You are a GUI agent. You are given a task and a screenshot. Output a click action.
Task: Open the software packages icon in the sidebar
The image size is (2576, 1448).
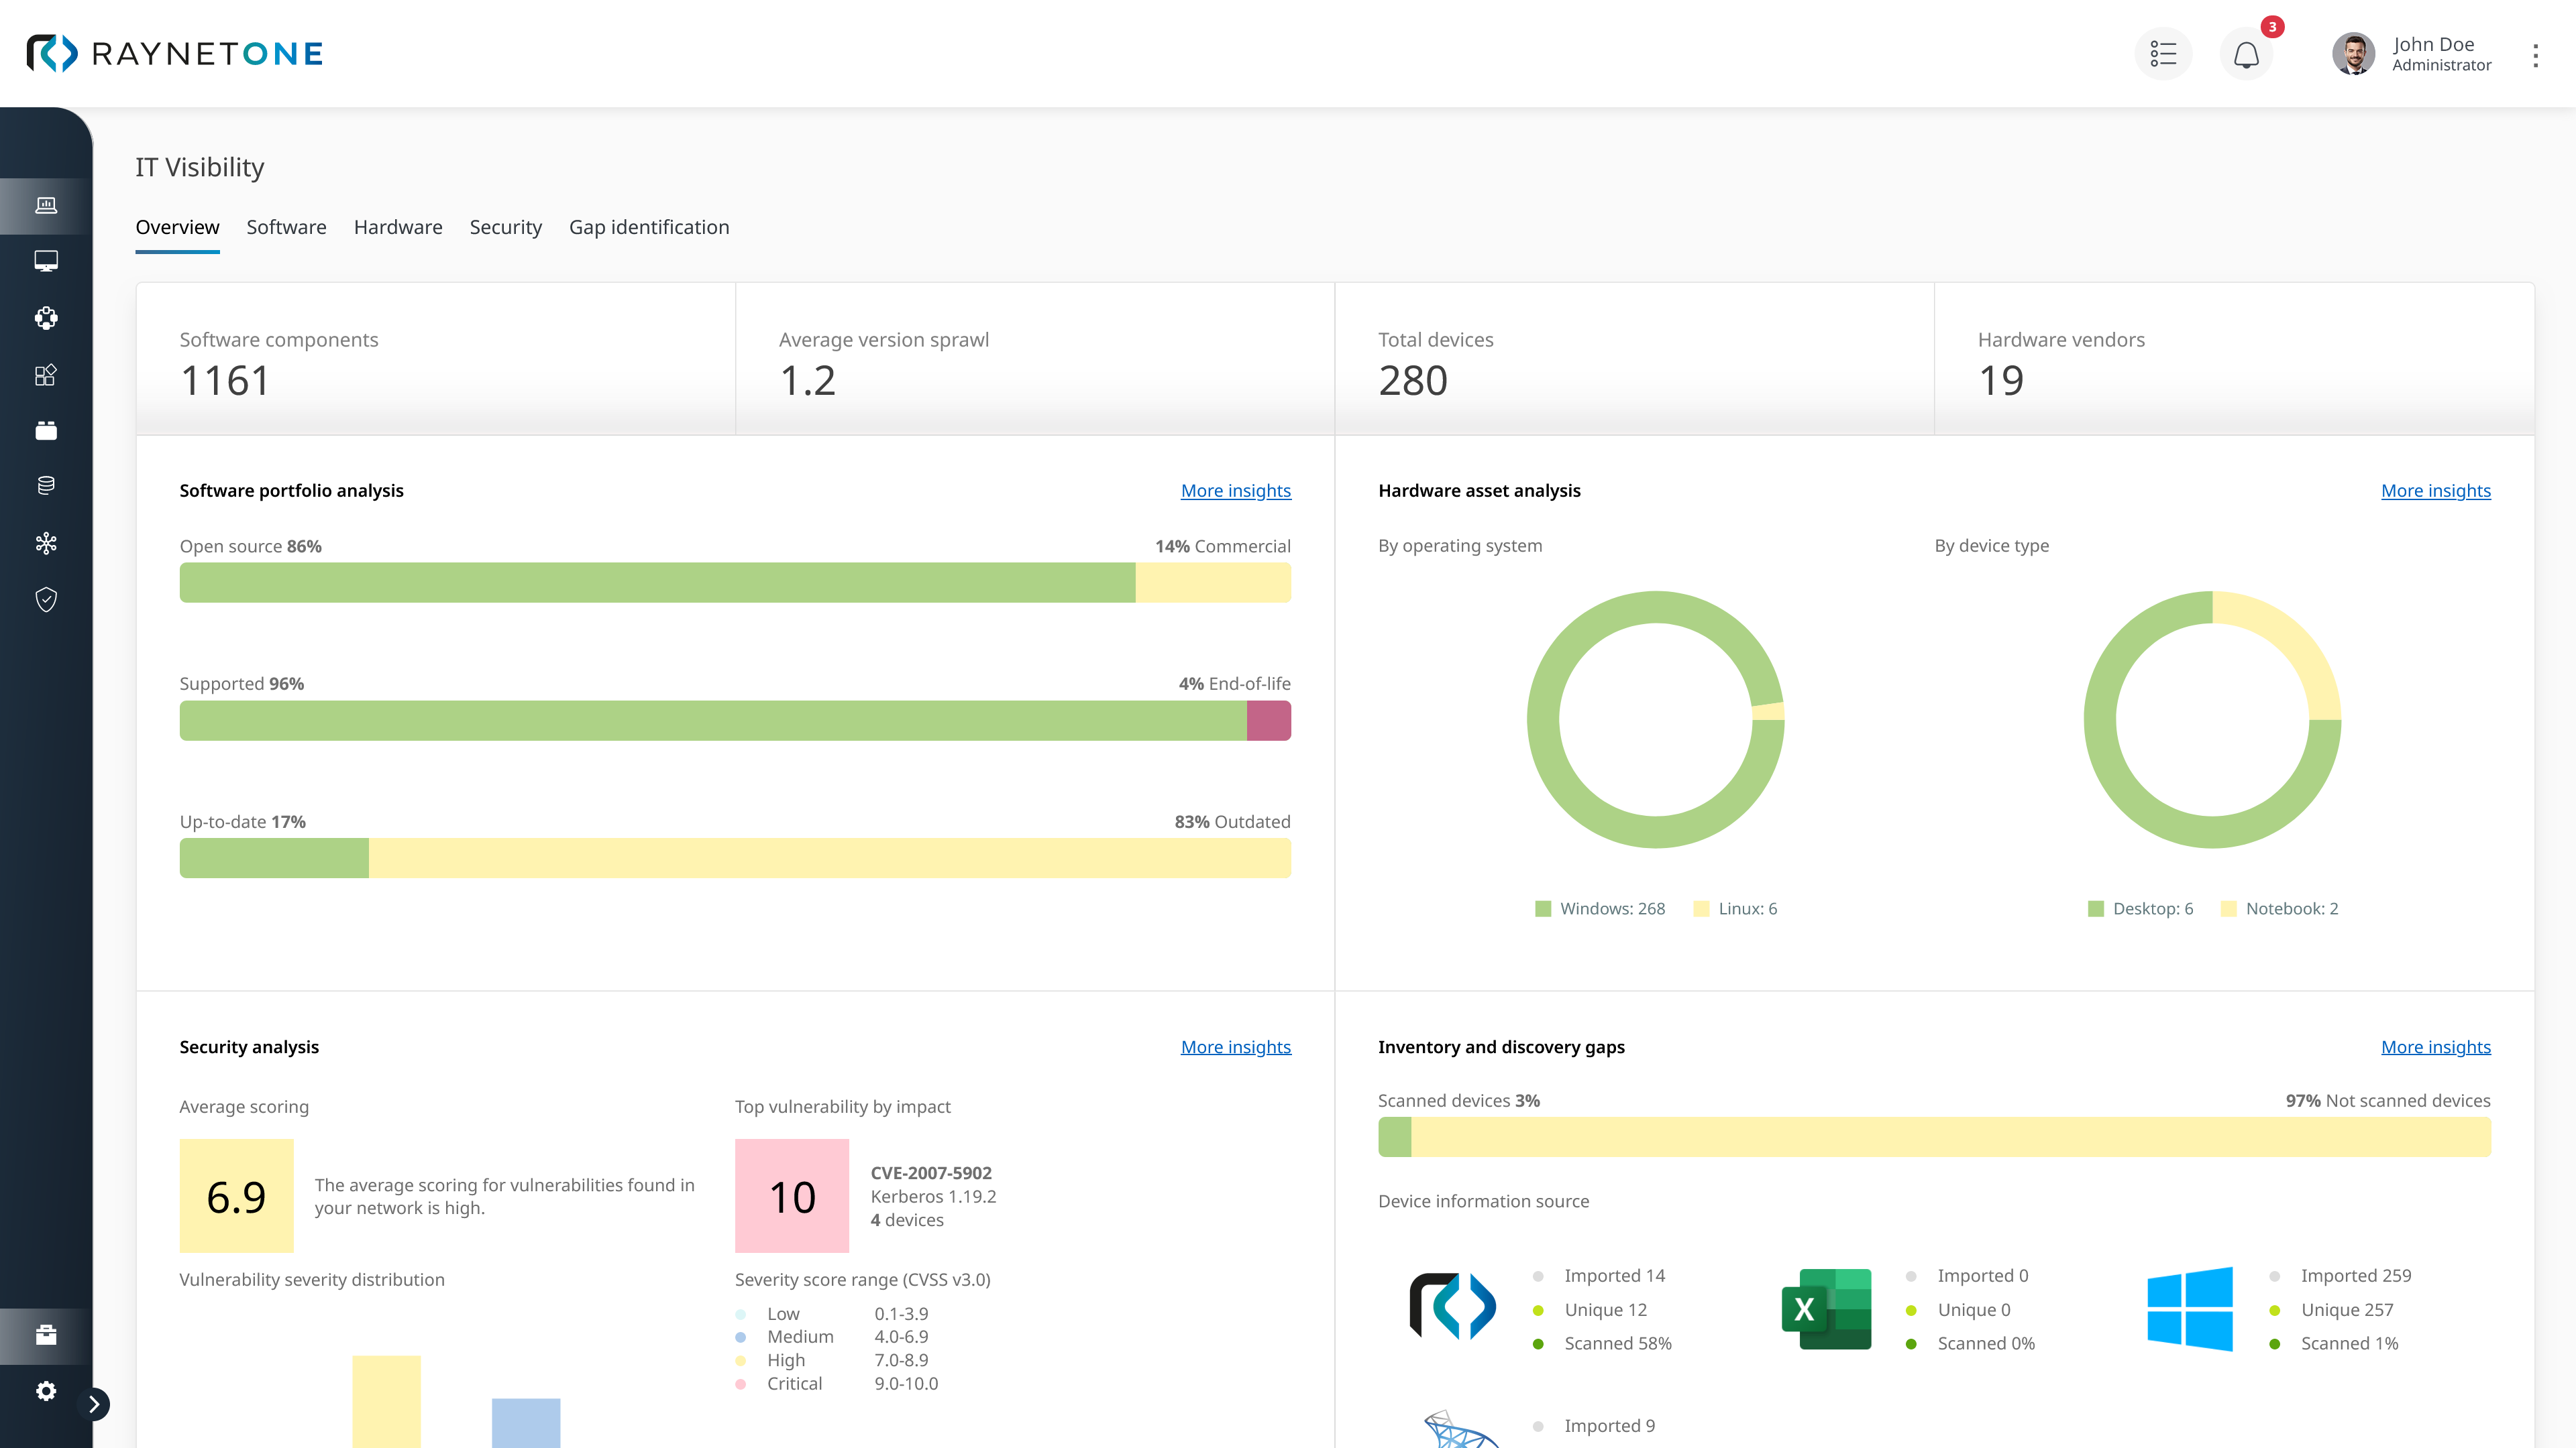[x=45, y=318]
